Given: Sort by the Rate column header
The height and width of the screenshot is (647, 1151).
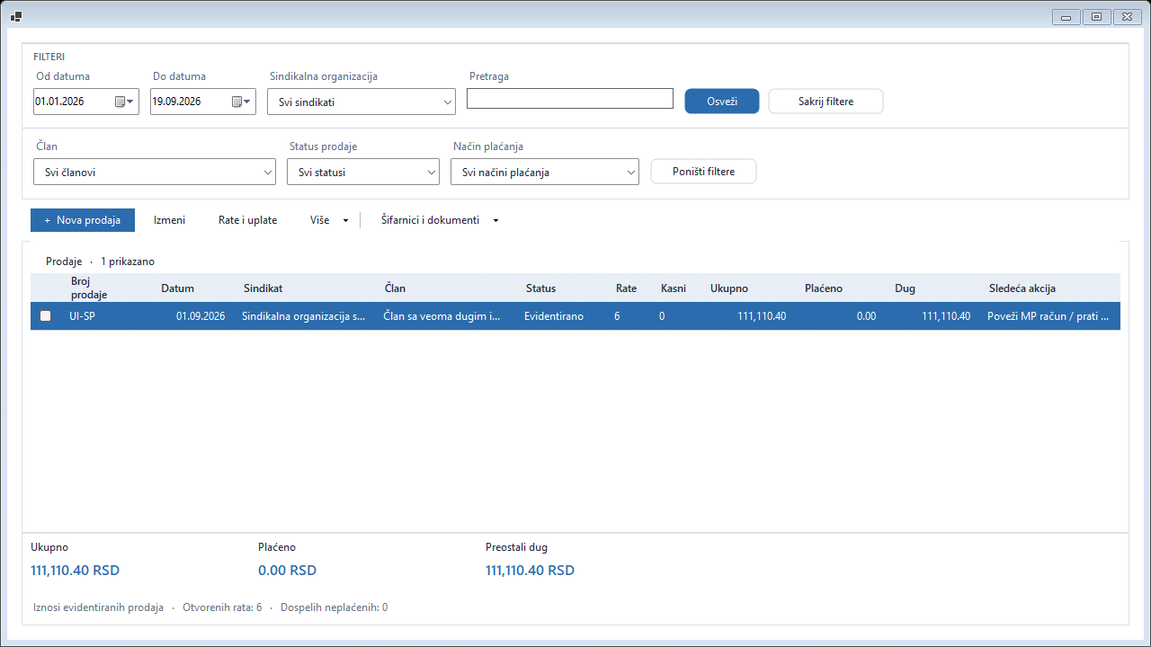Looking at the screenshot, I should click(x=626, y=288).
